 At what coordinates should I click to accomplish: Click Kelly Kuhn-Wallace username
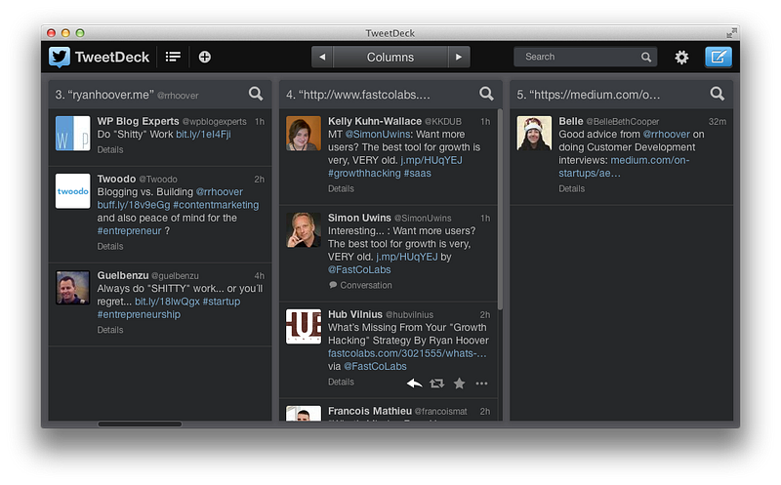(375, 122)
